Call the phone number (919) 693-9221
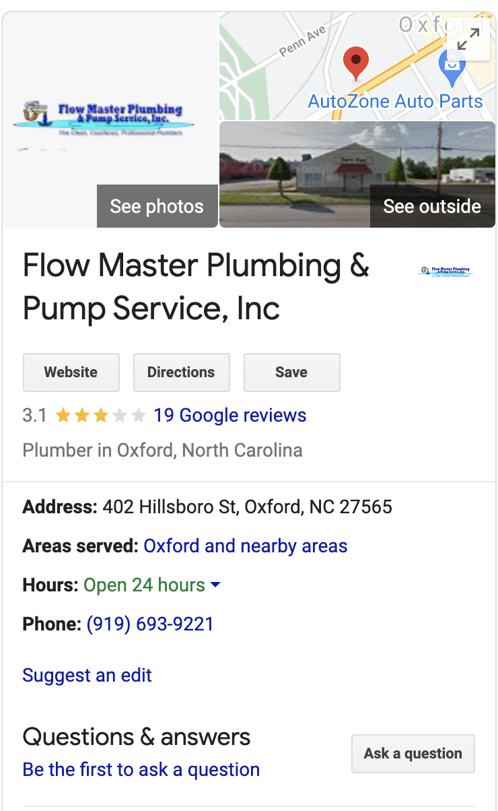498x811 pixels. tap(150, 624)
